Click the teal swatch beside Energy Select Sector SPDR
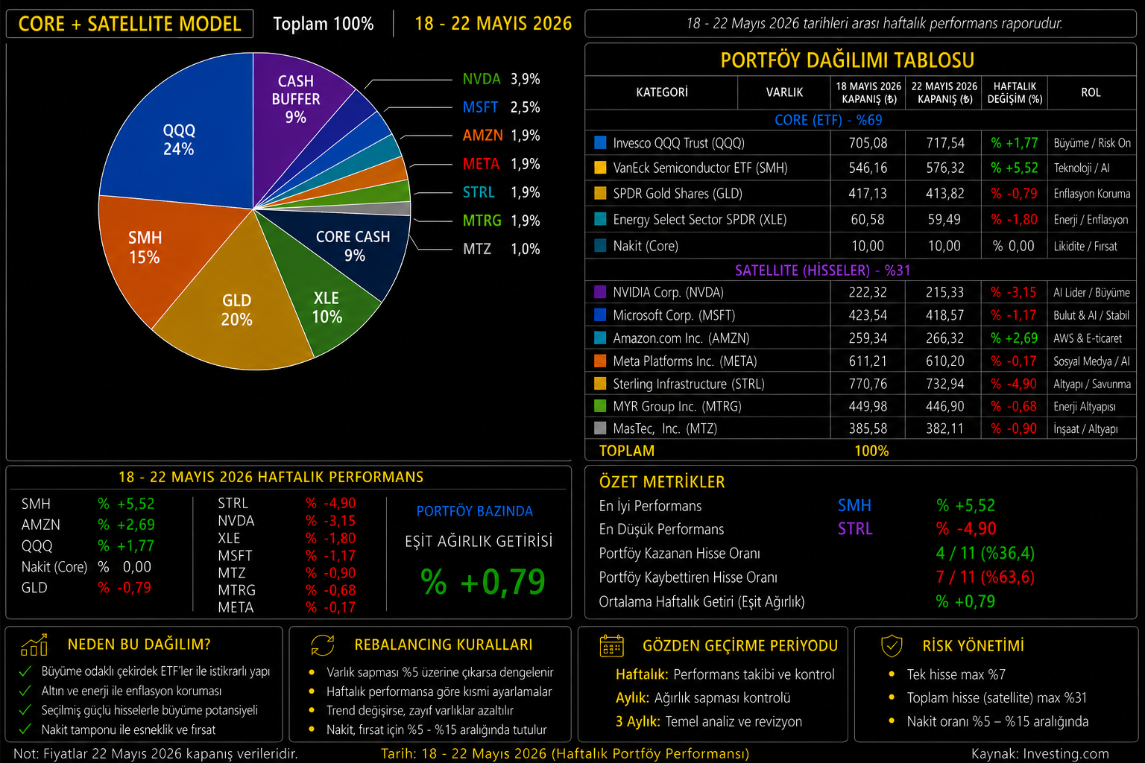The width and height of the screenshot is (1145, 763). point(600,219)
